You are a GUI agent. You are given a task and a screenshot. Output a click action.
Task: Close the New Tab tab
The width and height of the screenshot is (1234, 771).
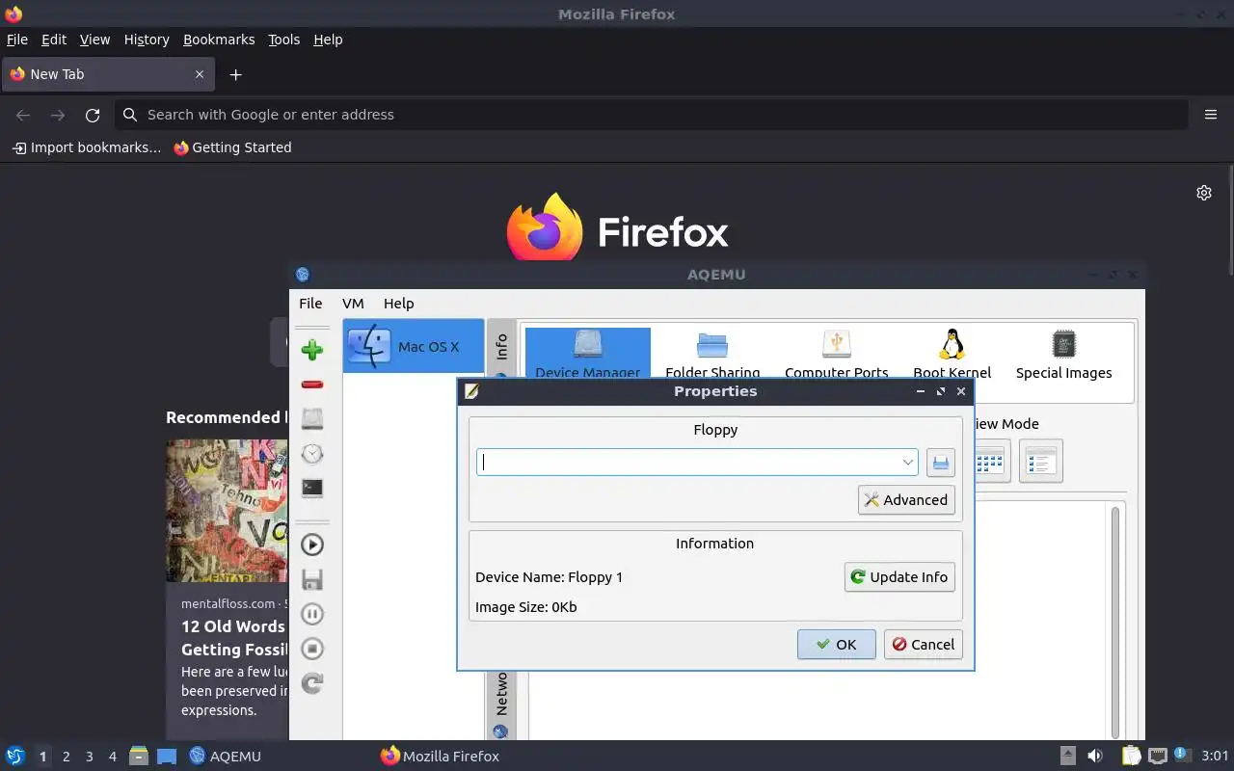200,74
